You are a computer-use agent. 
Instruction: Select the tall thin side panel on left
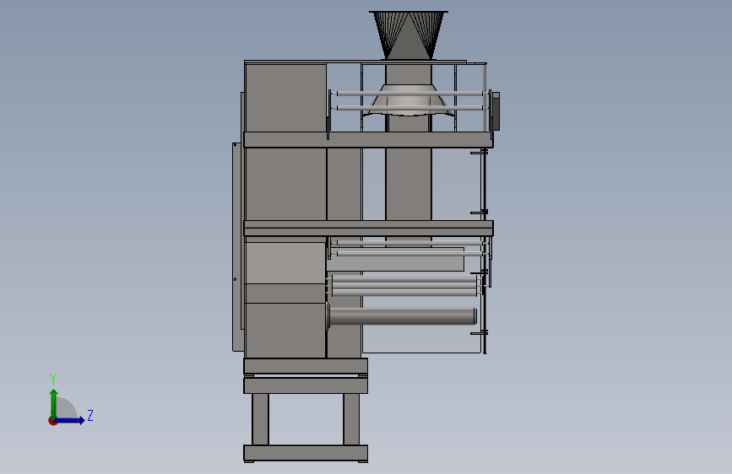coord(236,247)
